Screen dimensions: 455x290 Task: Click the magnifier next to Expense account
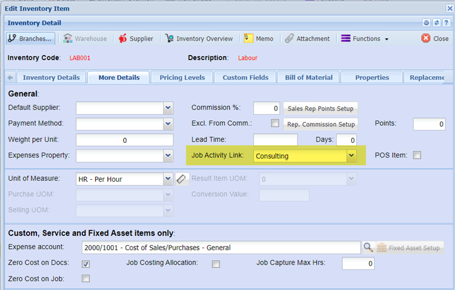[x=368, y=247]
